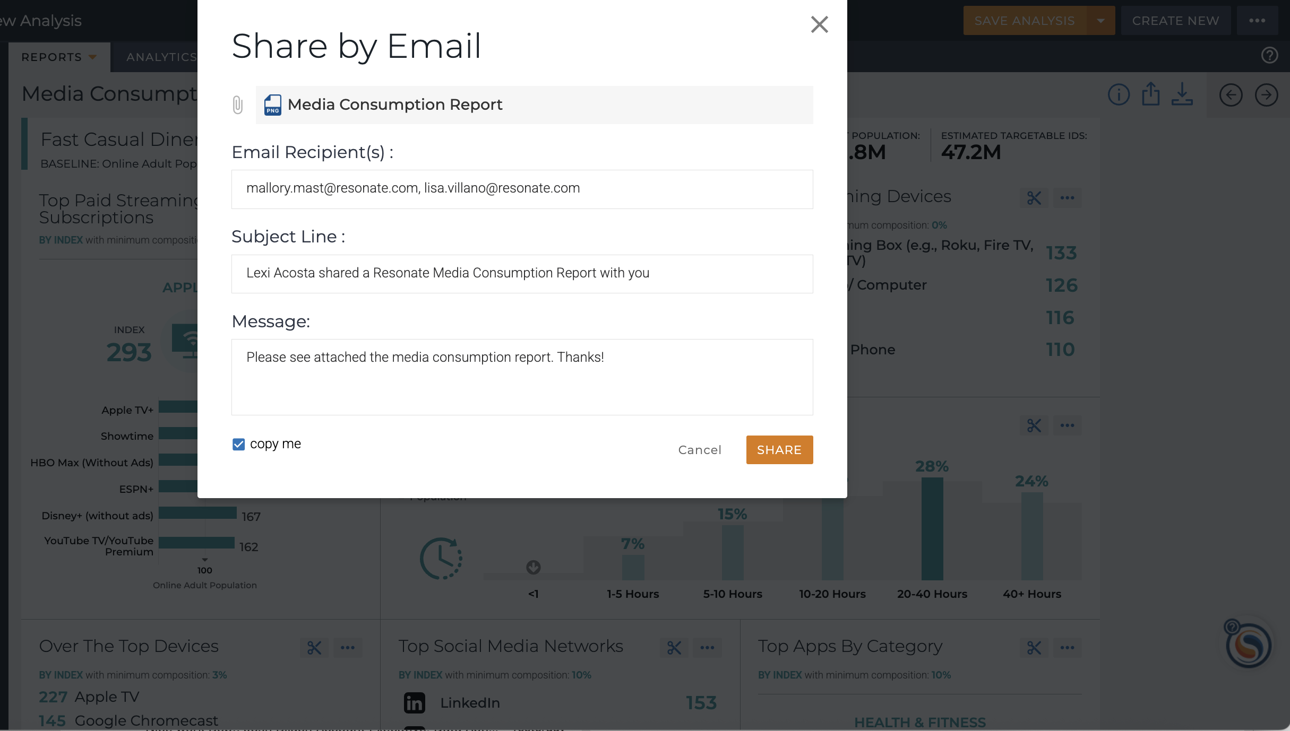Click BY INDEX link under Top Apps By Category
The width and height of the screenshot is (1290, 731).
[x=780, y=675]
